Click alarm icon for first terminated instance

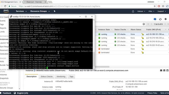click(143, 49)
